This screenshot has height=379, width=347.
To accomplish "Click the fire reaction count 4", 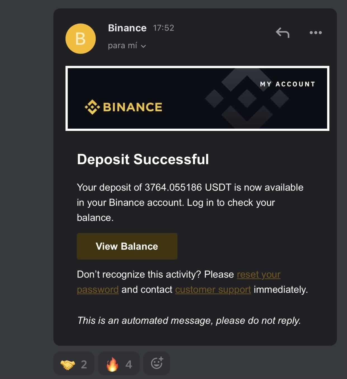I will [x=129, y=364].
